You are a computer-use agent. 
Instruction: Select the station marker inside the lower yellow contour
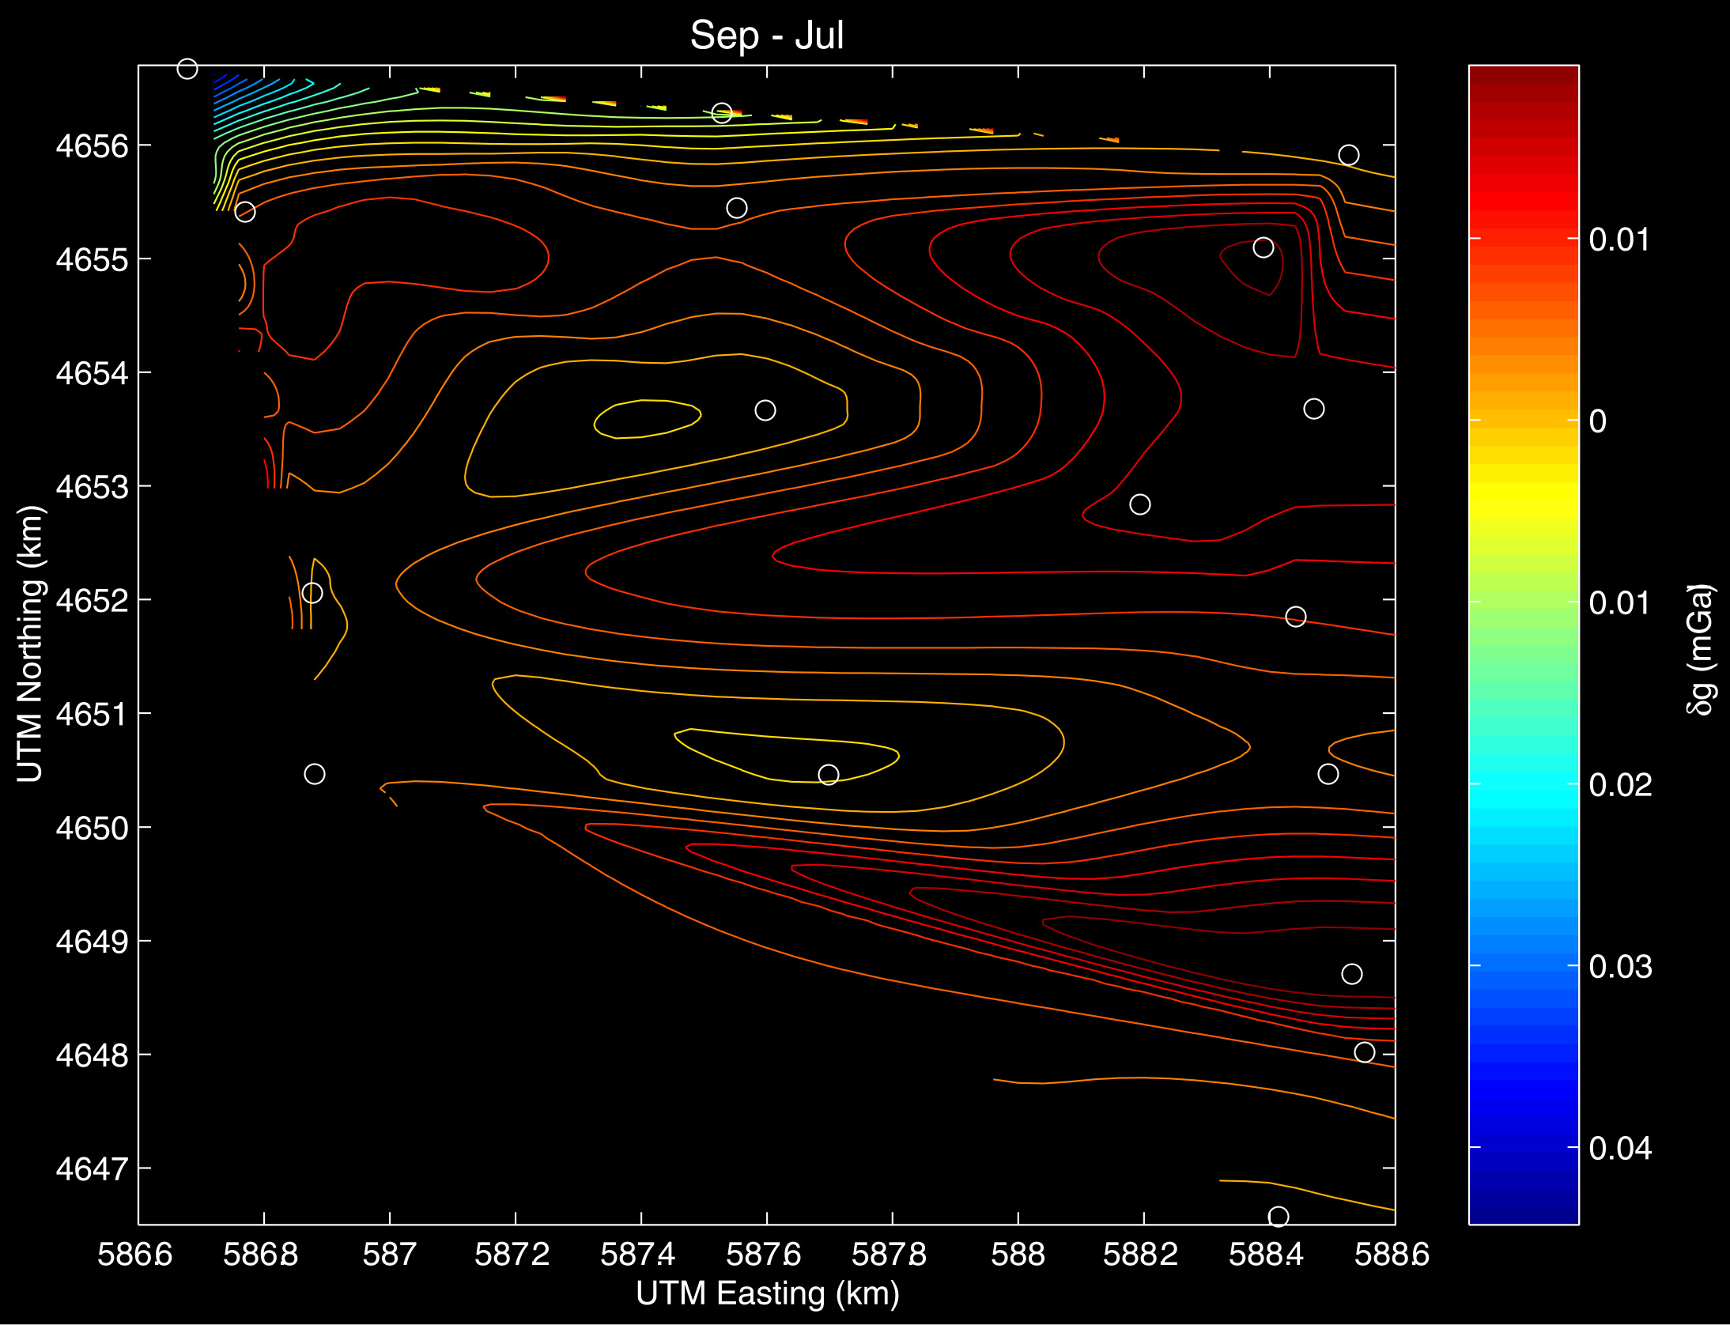(828, 775)
